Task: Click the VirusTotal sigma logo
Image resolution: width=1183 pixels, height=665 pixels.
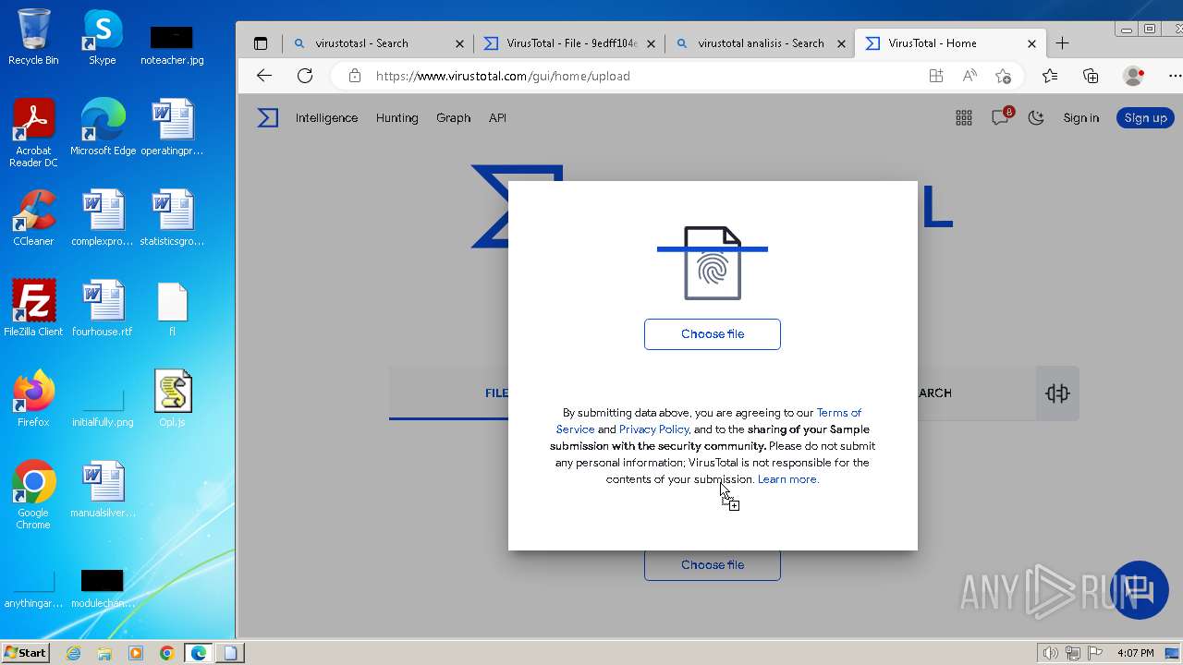Action: (268, 117)
